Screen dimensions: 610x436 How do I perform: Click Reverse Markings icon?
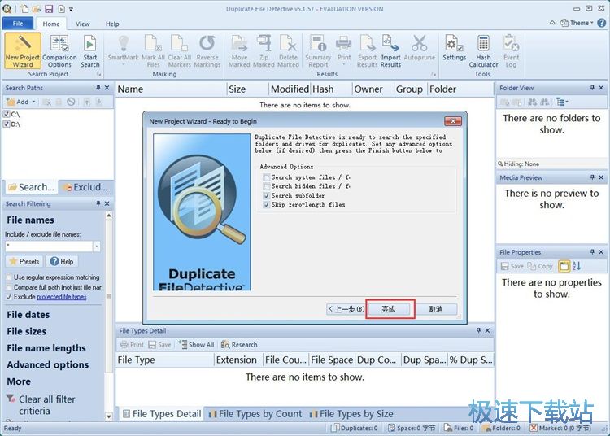[x=207, y=50]
